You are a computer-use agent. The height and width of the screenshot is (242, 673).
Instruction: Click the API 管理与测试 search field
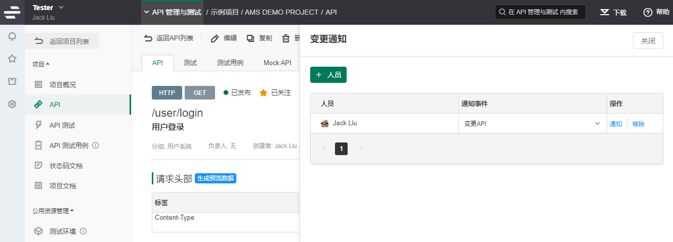click(x=540, y=12)
